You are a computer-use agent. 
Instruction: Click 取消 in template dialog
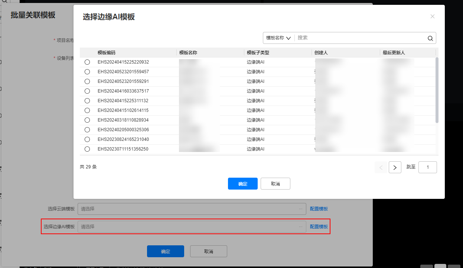(275, 184)
